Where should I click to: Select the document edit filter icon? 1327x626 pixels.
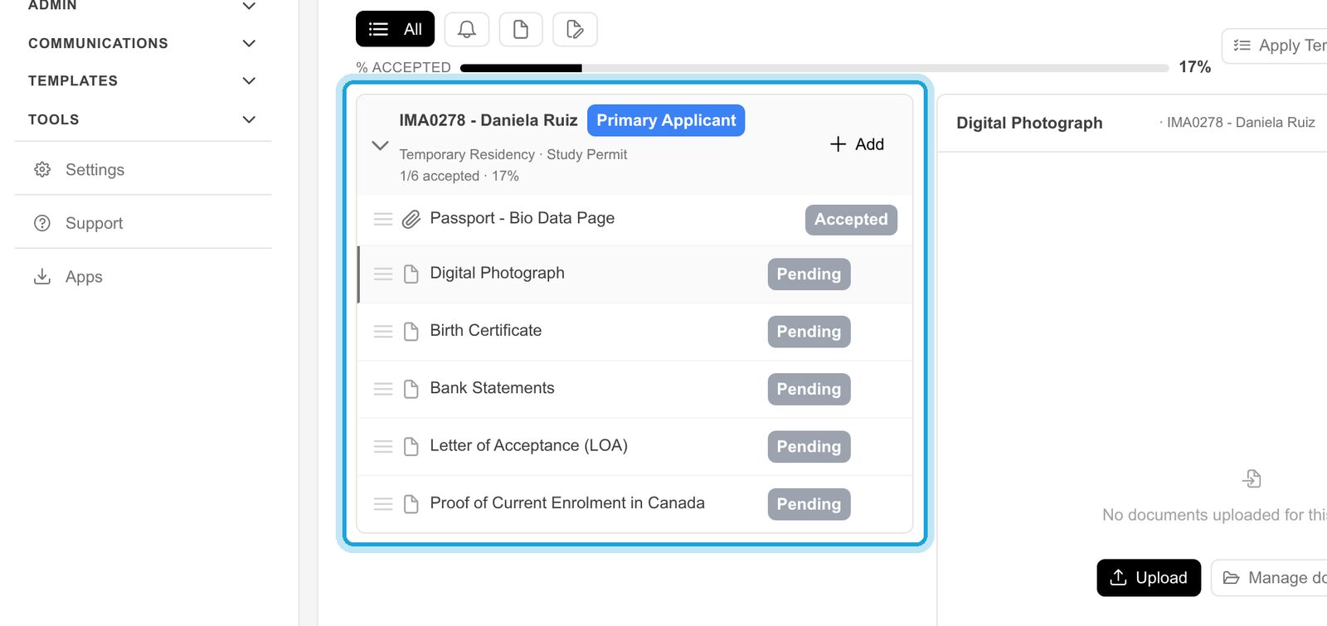point(575,29)
